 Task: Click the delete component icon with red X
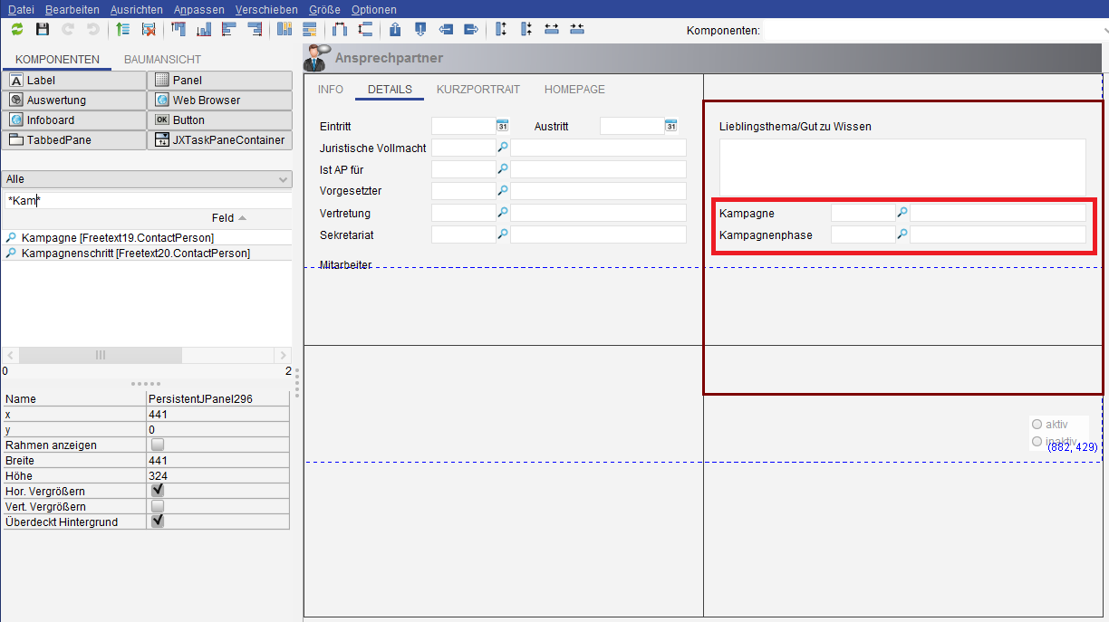click(x=149, y=30)
